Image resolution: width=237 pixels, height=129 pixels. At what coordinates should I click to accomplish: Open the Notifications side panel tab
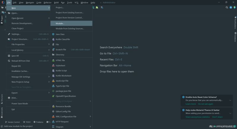[235, 23]
